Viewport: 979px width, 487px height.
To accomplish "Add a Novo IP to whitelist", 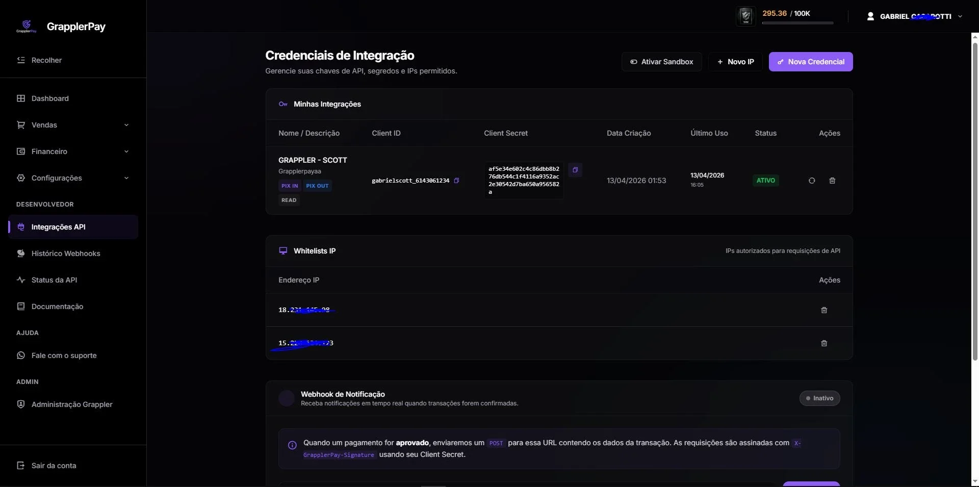I will [x=735, y=62].
